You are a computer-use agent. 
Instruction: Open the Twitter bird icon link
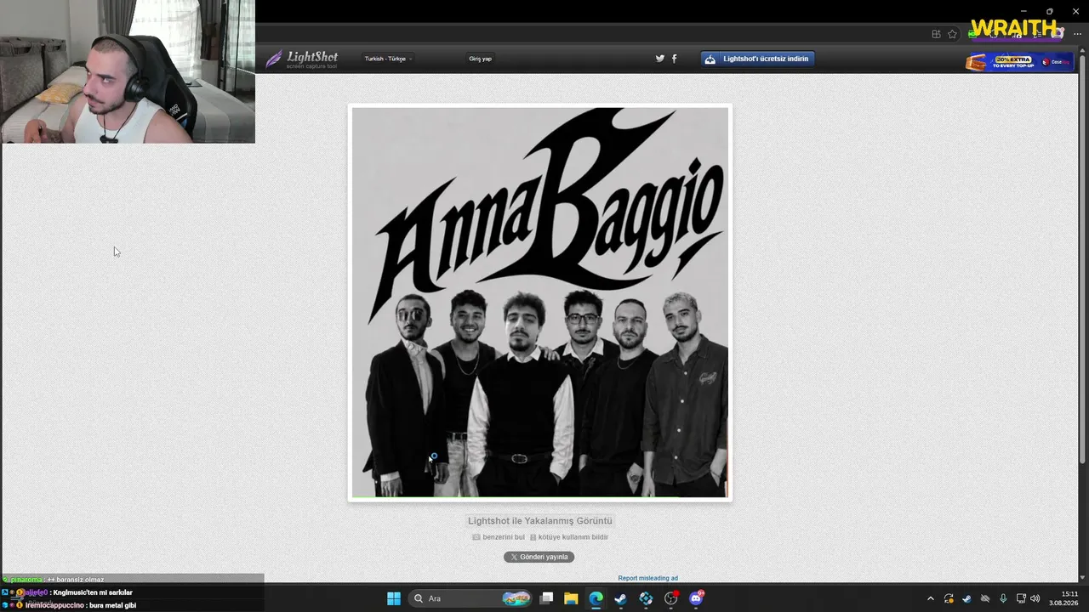[x=659, y=59]
